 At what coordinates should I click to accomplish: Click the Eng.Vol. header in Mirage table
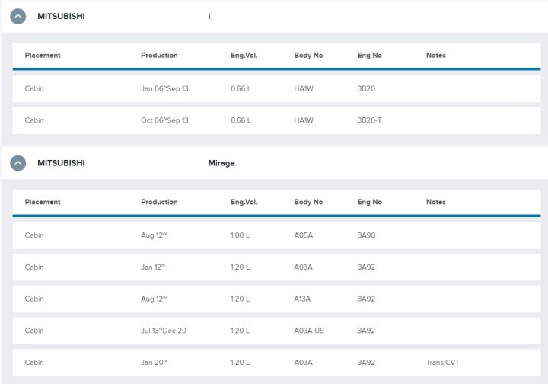(x=244, y=202)
